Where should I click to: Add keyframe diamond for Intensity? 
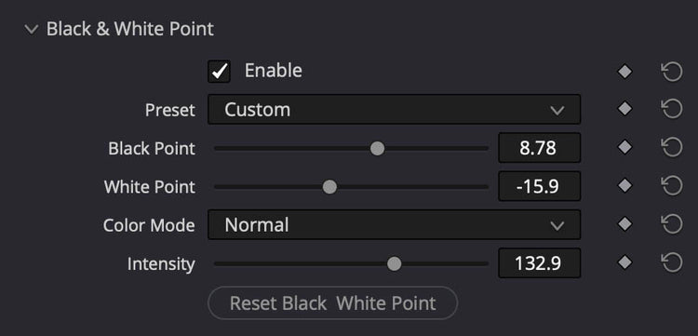pyautogui.click(x=624, y=262)
